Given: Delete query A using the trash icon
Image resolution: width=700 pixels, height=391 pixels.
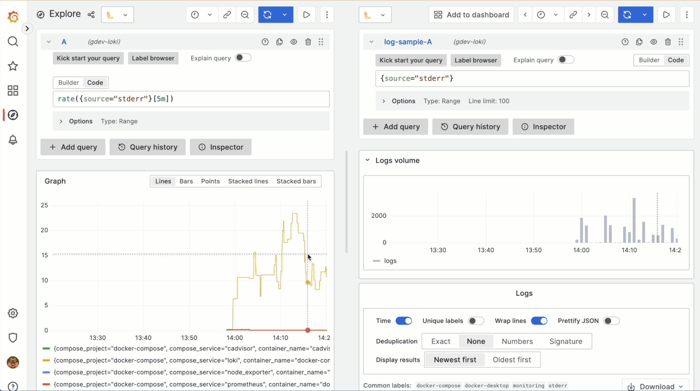Looking at the screenshot, I should click(308, 42).
